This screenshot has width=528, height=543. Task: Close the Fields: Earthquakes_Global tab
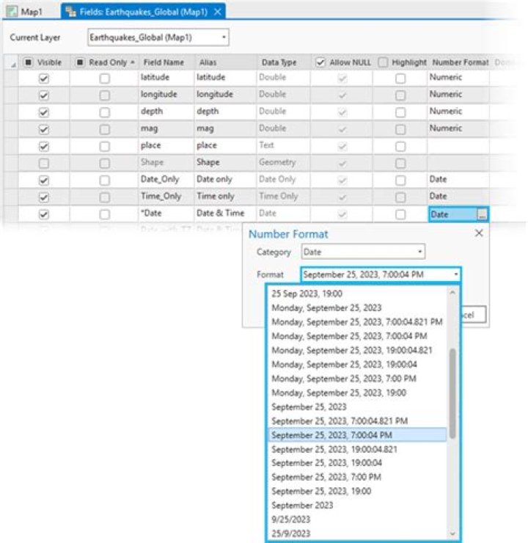click(218, 12)
